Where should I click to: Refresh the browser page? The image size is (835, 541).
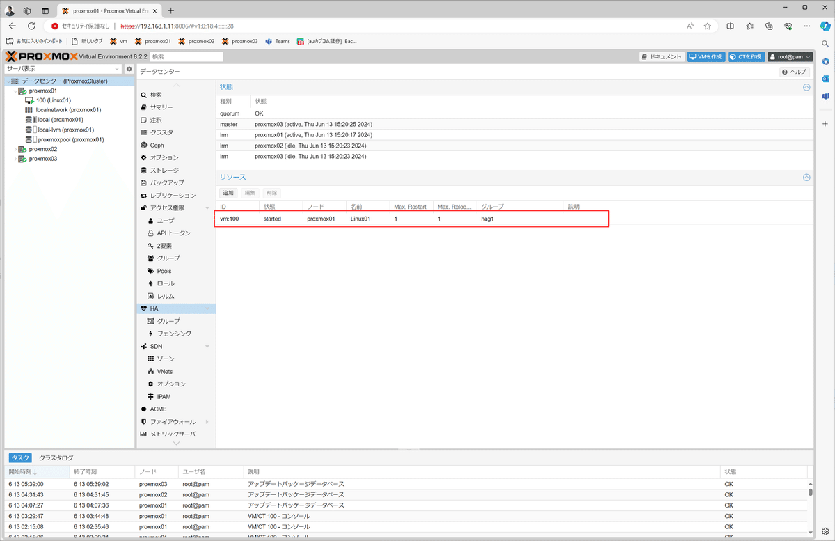tap(31, 26)
